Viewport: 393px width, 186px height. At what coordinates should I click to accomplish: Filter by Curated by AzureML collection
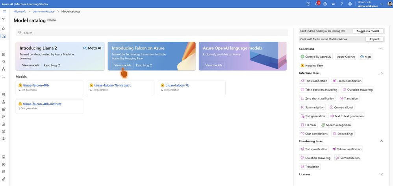316,57
